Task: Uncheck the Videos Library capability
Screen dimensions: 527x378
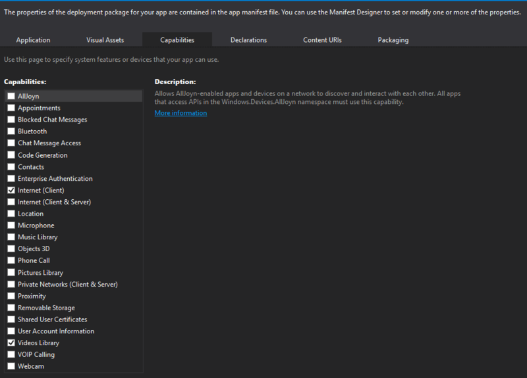Action: (11, 343)
